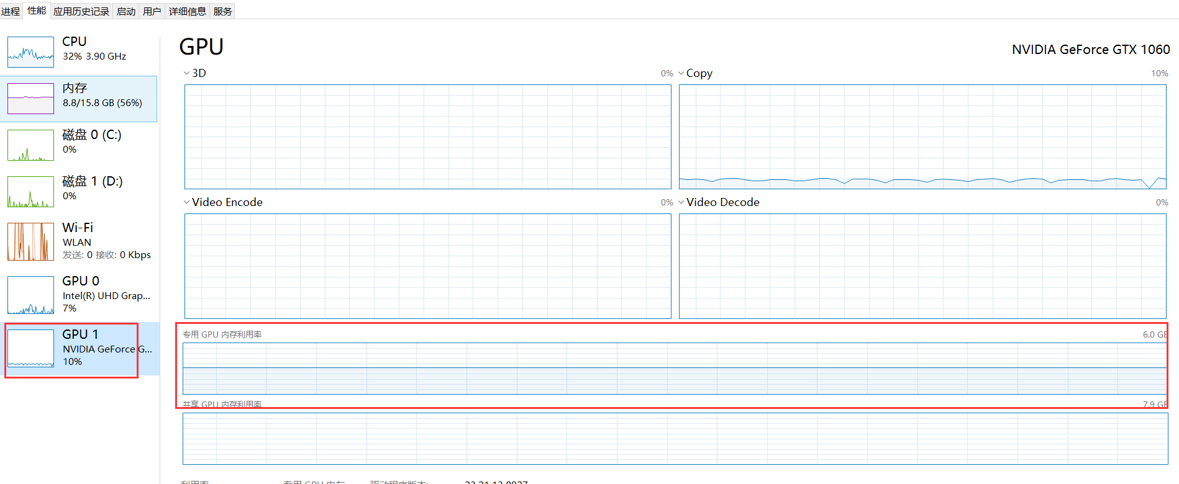Open the 进程 tab
This screenshot has width=1179, height=484.
pos(11,11)
